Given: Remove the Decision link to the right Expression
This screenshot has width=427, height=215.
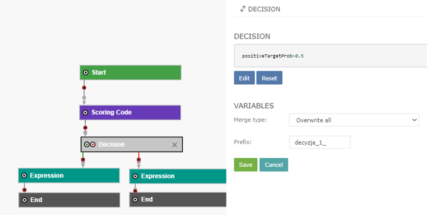Looking at the screenshot, I should tap(139, 160).
